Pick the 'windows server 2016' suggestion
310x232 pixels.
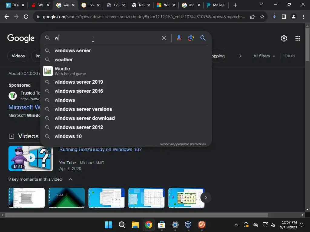(126, 91)
